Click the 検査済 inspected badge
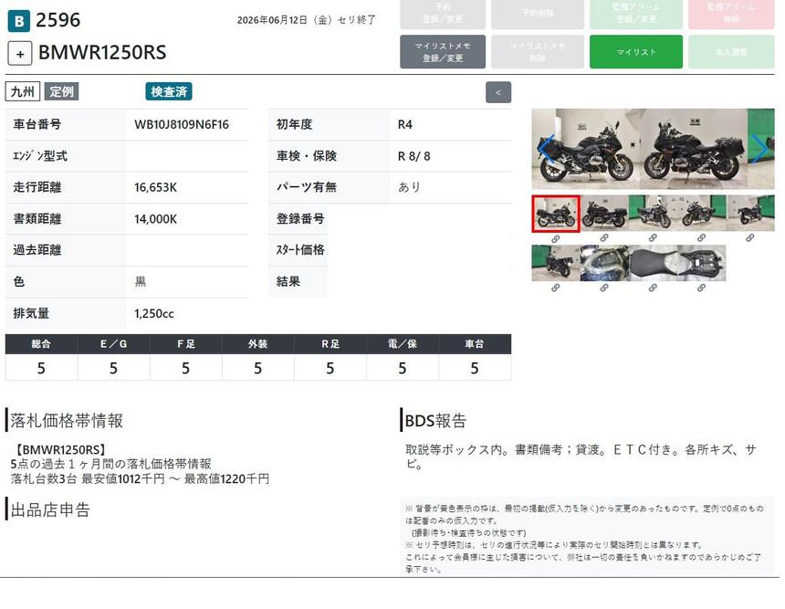Viewport: 785px width, 609px height. coord(169,91)
